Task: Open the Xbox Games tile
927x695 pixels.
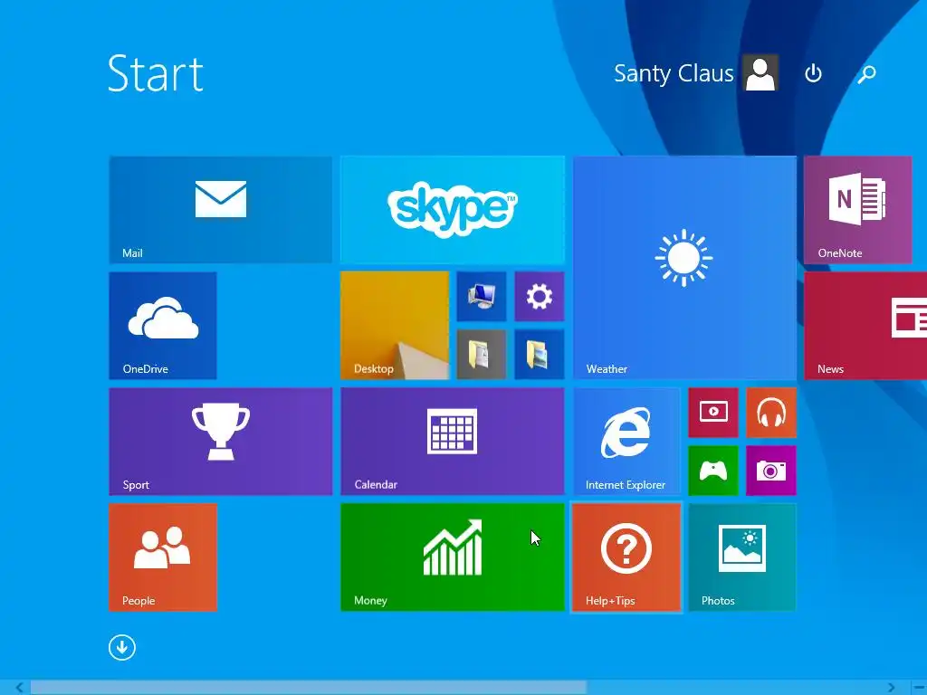Action: pos(713,471)
